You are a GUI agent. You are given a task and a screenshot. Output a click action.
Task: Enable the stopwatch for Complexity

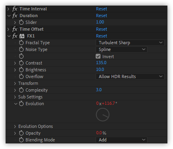(21, 90)
